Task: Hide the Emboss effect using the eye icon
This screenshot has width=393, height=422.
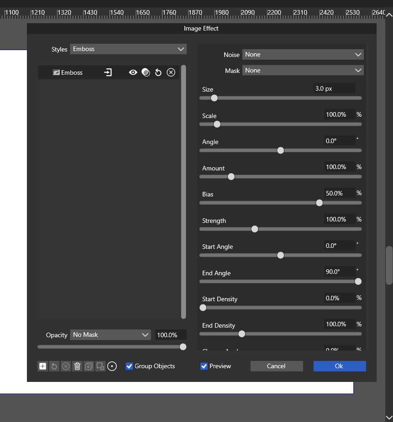Action: 133,72
